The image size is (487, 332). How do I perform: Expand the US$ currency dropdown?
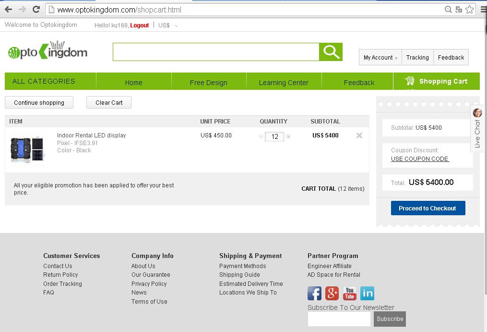pos(168,25)
